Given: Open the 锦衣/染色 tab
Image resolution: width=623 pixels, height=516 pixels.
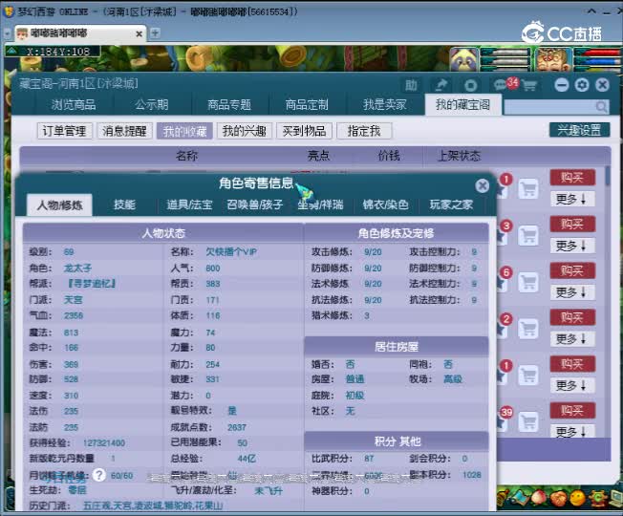Looking at the screenshot, I should (385, 205).
